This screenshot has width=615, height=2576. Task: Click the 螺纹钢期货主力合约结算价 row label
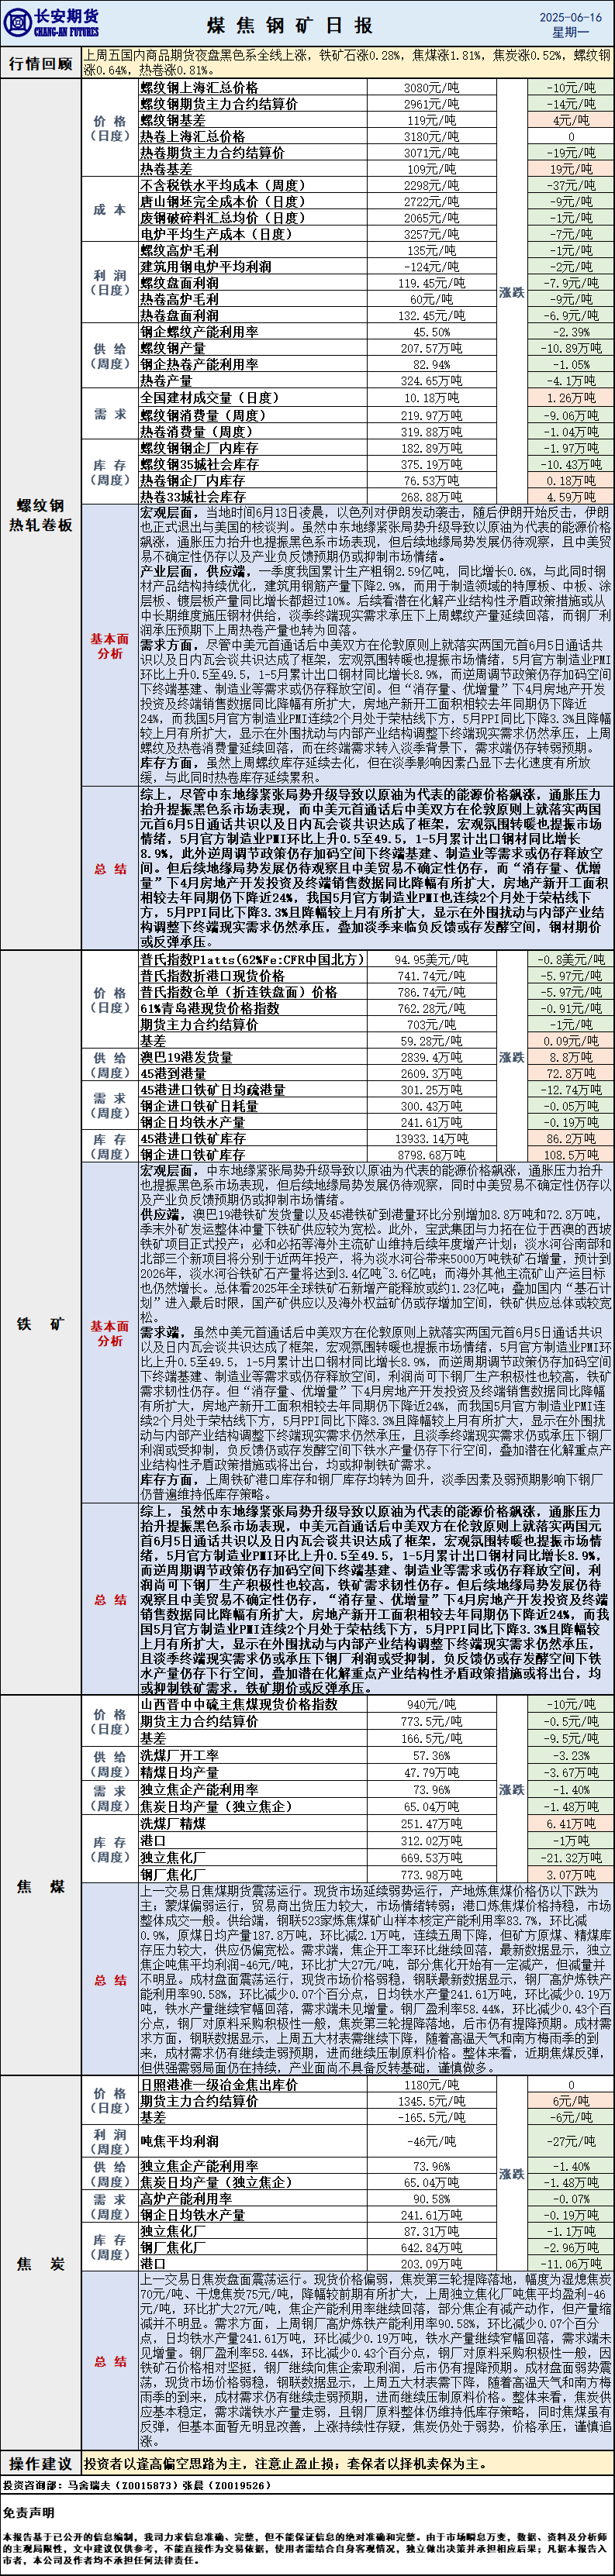pyautogui.click(x=218, y=104)
